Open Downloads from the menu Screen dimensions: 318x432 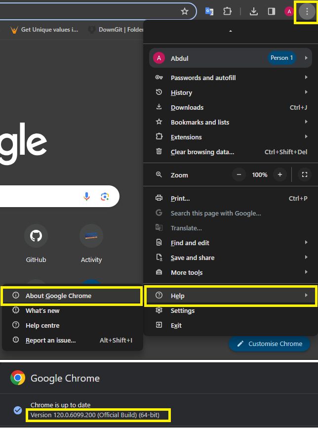click(x=231, y=107)
